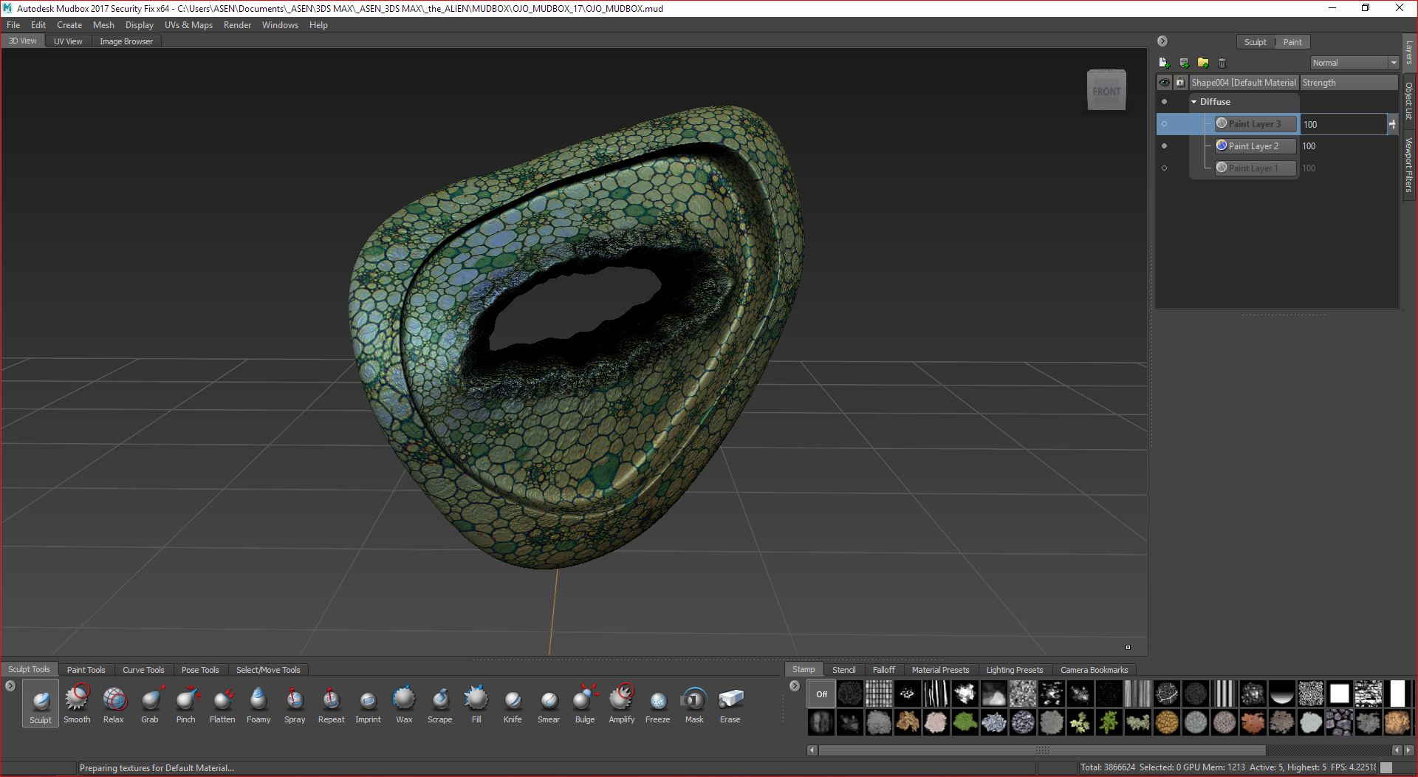
Task: Toggle the eye icon in layers header
Action: 1165,83
